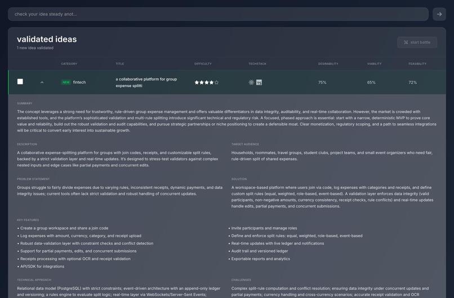The image size is (454, 298).
Task: Click the NEW badge next to fintech
Action: point(66,83)
